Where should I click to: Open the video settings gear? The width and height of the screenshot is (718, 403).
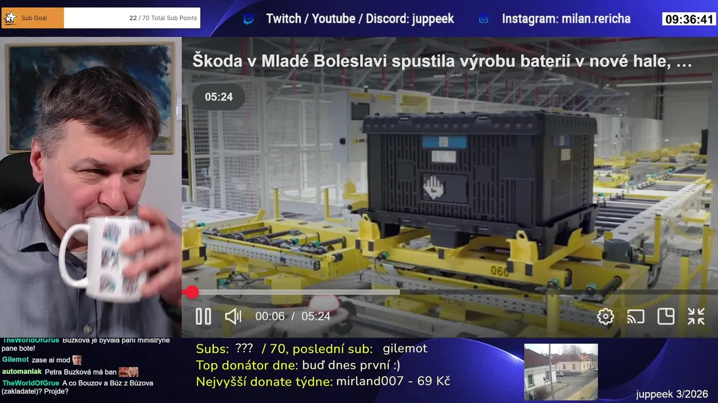[605, 316]
